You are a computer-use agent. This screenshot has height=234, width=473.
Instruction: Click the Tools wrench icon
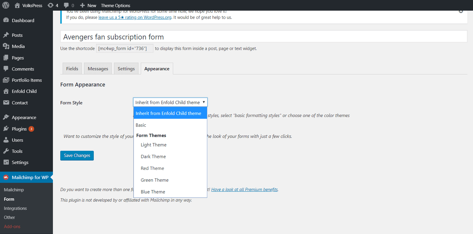6,151
